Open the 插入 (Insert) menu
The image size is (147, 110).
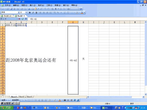33,5
